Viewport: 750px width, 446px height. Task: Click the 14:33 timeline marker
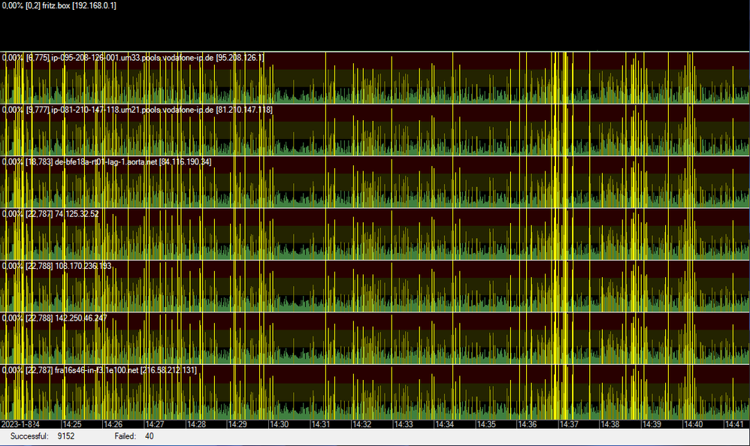click(404, 424)
